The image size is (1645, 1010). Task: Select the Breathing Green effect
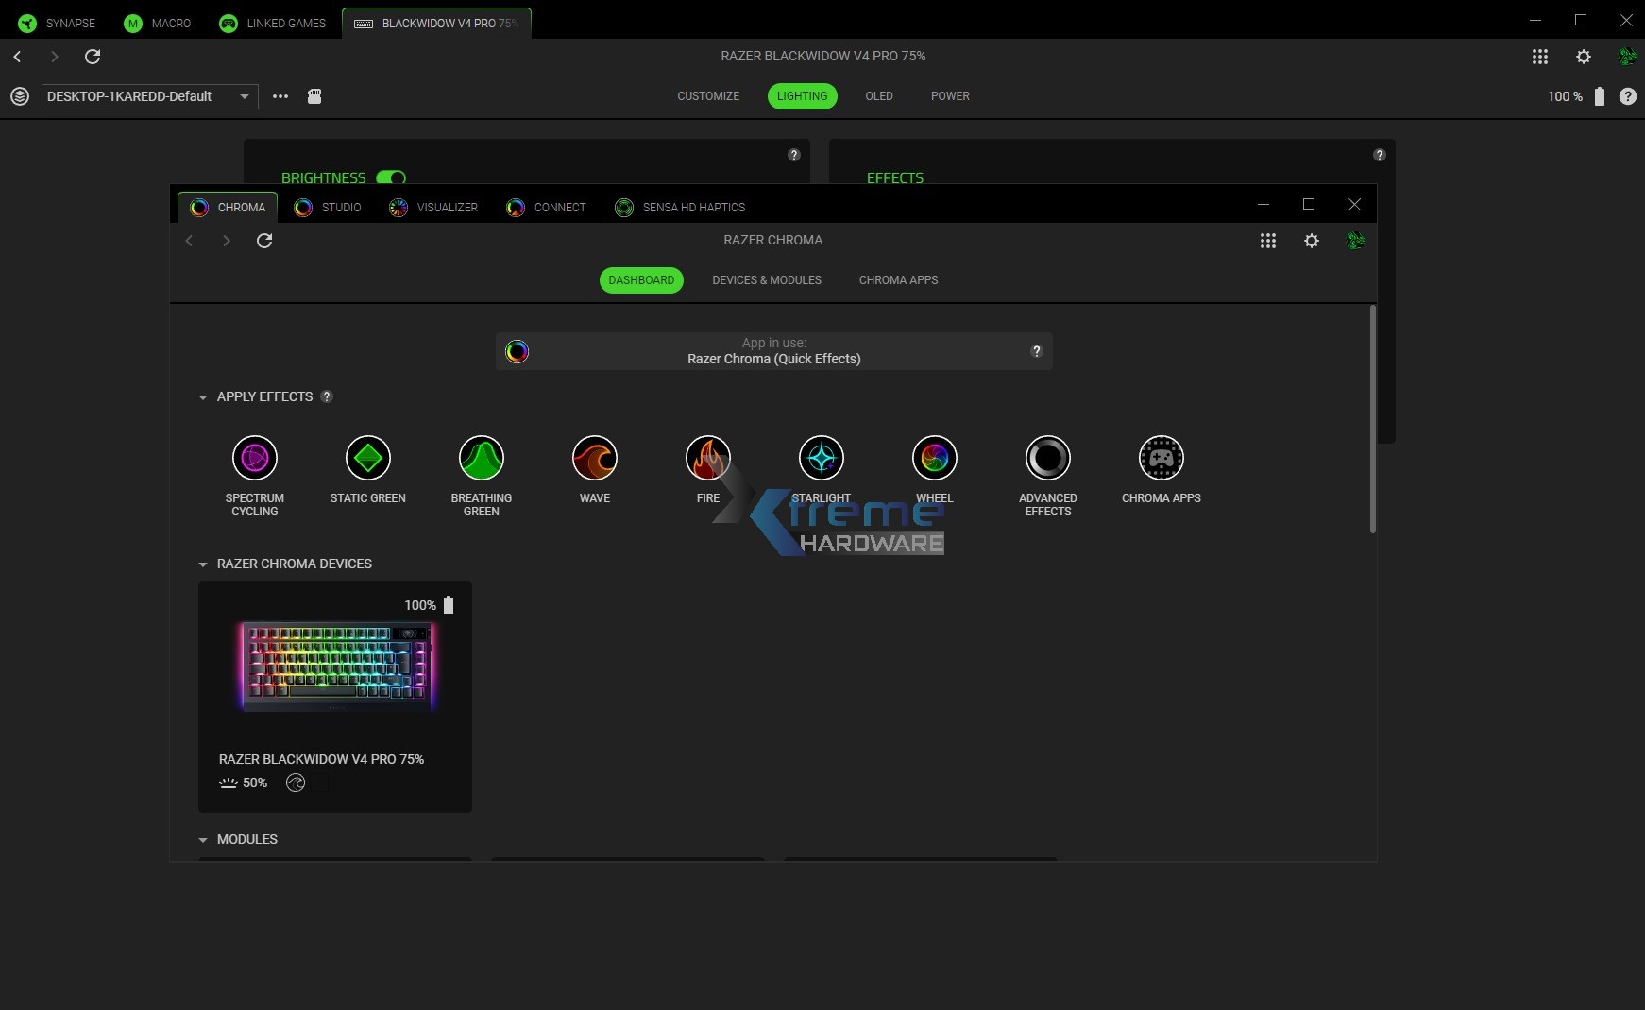point(481,459)
